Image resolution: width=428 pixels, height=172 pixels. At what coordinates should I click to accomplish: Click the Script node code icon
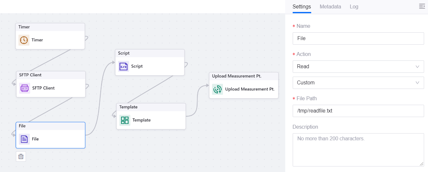coord(124,66)
